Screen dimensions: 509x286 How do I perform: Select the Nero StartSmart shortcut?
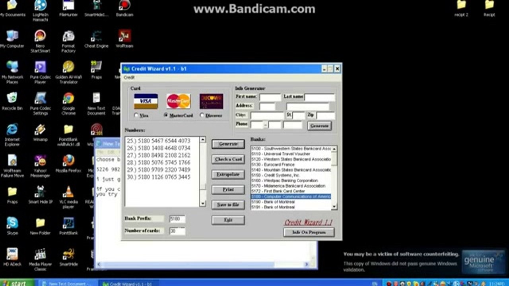(40, 41)
